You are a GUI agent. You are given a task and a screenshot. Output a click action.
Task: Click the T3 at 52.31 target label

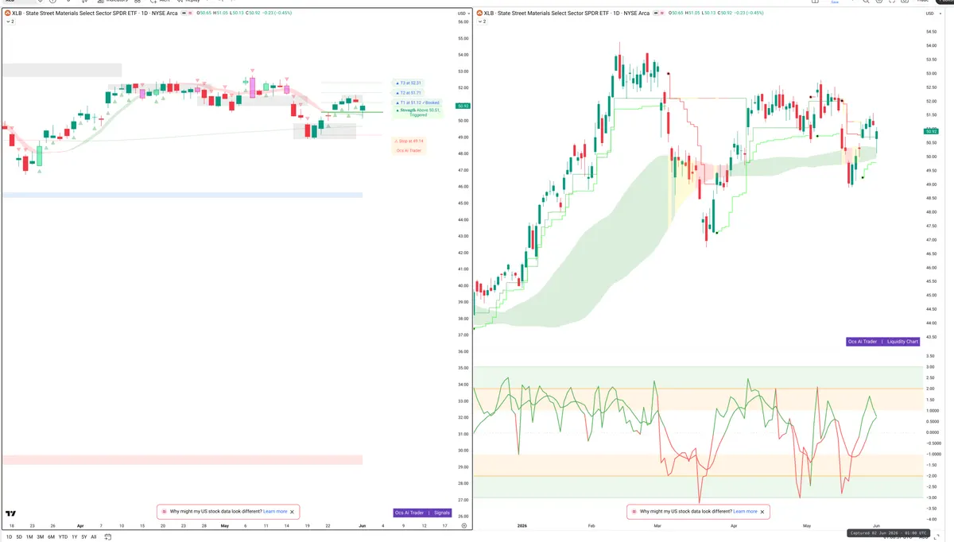(x=409, y=83)
